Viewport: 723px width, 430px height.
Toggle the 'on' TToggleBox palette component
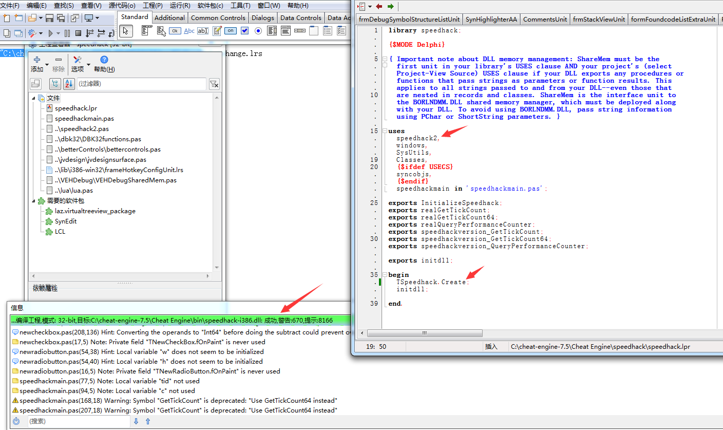[x=231, y=31]
